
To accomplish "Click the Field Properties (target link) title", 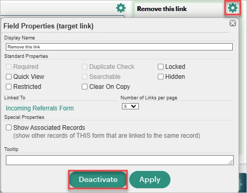I will coord(49,26).
